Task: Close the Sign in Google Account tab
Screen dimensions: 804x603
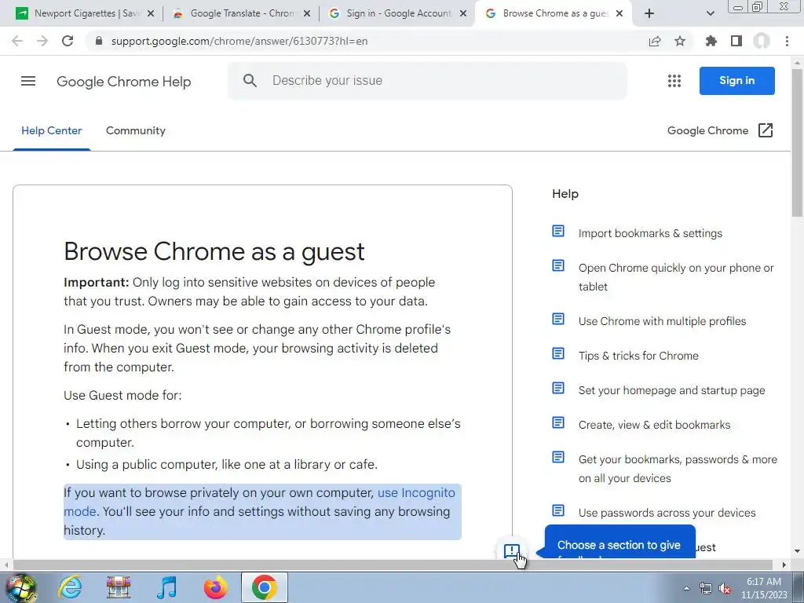Action: pyautogui.click(x=463, y=14)
